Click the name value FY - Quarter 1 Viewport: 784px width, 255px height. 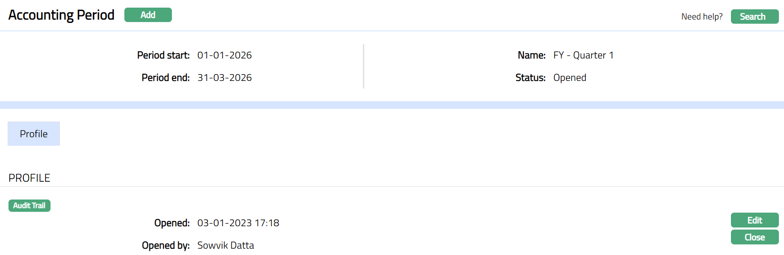[583, 55]
